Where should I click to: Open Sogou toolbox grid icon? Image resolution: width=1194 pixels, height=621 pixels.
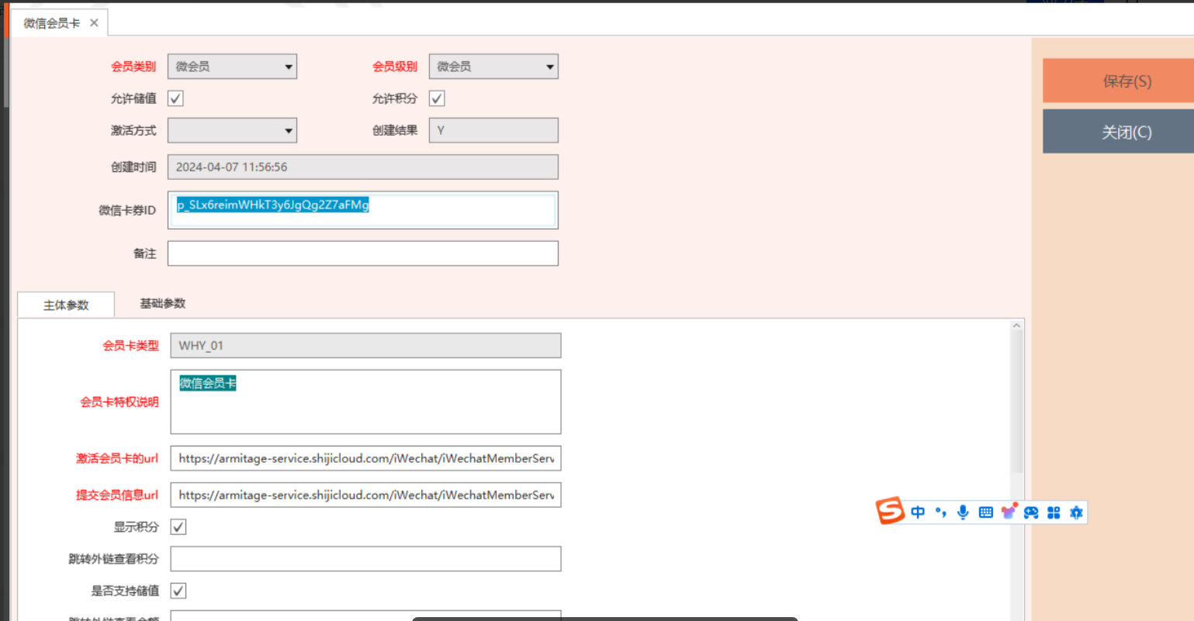pos(1054,512)
